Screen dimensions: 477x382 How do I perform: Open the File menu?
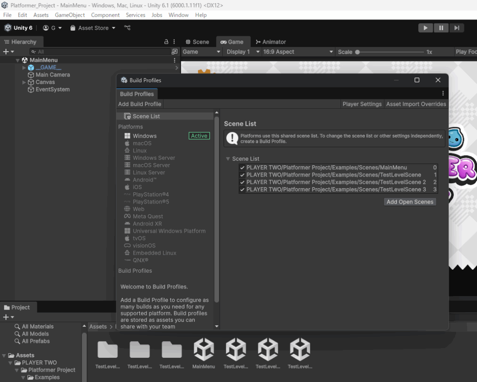coord(7,15)
